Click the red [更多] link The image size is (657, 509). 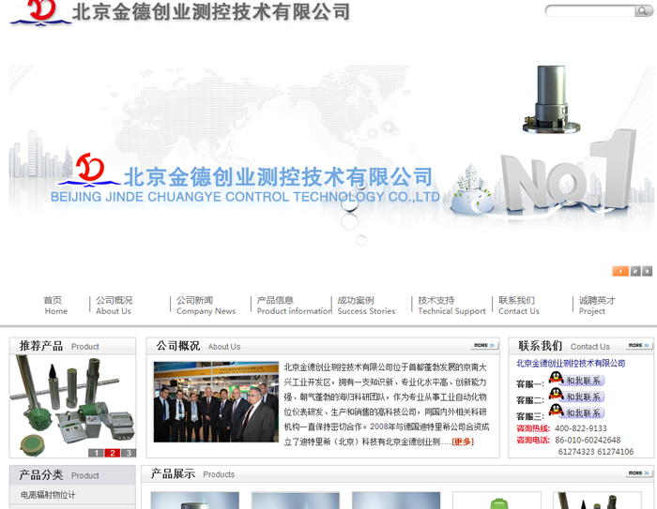pos(463,442)
